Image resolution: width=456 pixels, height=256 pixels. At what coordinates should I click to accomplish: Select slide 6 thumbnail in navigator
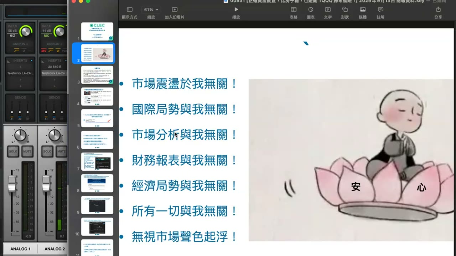coord(97,140)
